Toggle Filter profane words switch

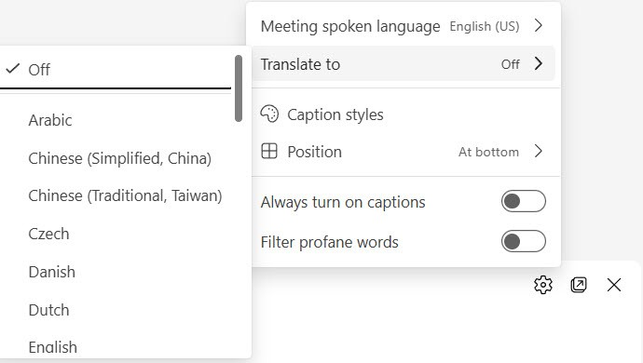coord(524,241)
